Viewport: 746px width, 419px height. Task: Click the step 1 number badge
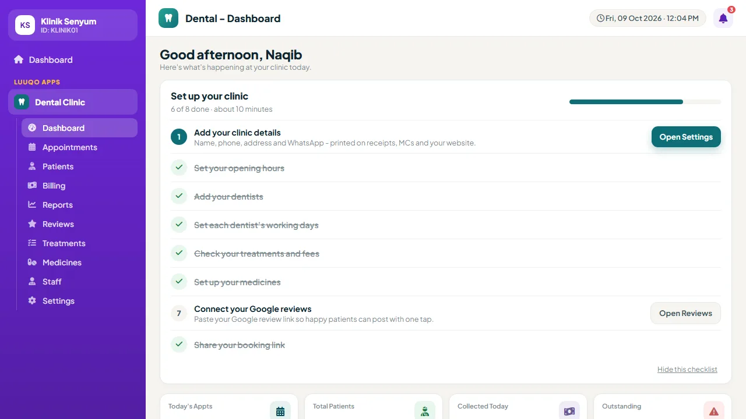179,137
